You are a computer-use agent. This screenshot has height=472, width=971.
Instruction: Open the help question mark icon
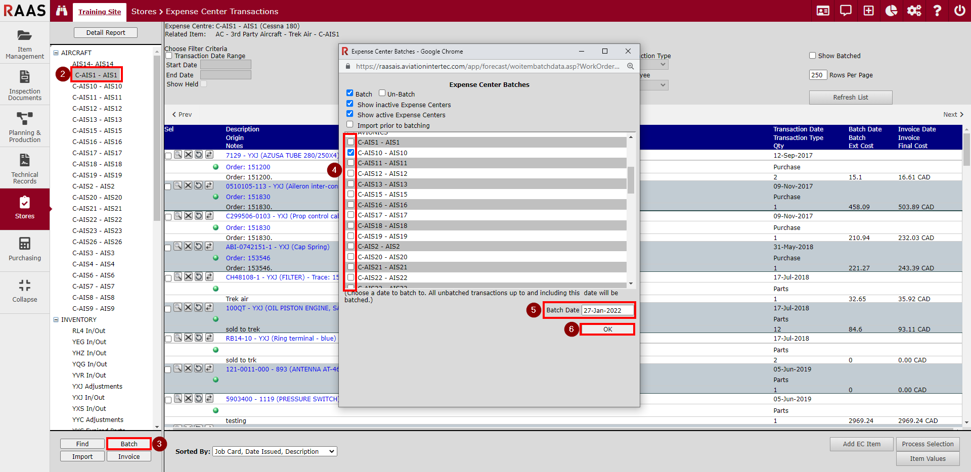(937, 11)
